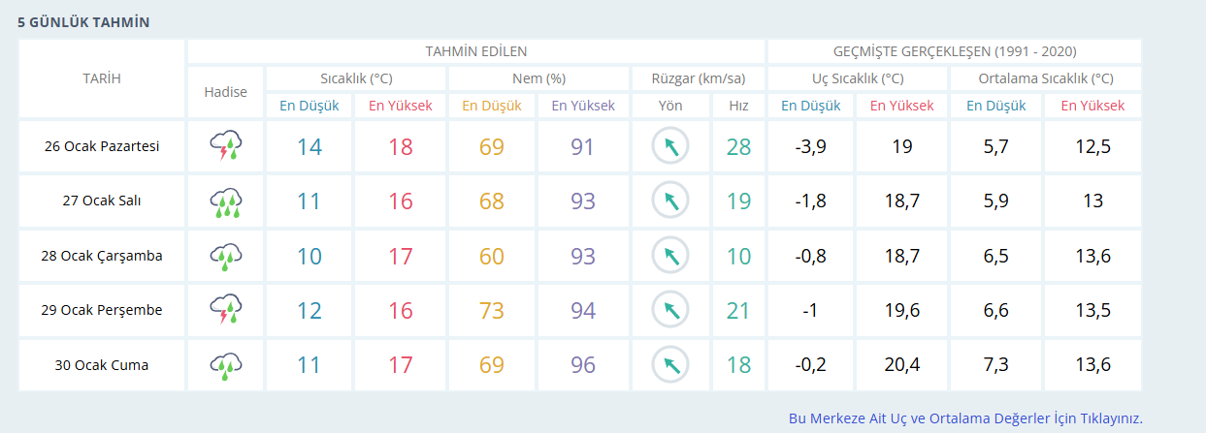Click the wind direction arrow for 27 Ocak Salı
Image resolution: width=1206 pixels, height=433 pixels.
click(x=669, y=201)
